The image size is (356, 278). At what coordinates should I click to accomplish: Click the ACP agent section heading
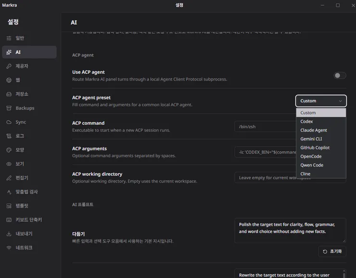click(x=83, y=55)
